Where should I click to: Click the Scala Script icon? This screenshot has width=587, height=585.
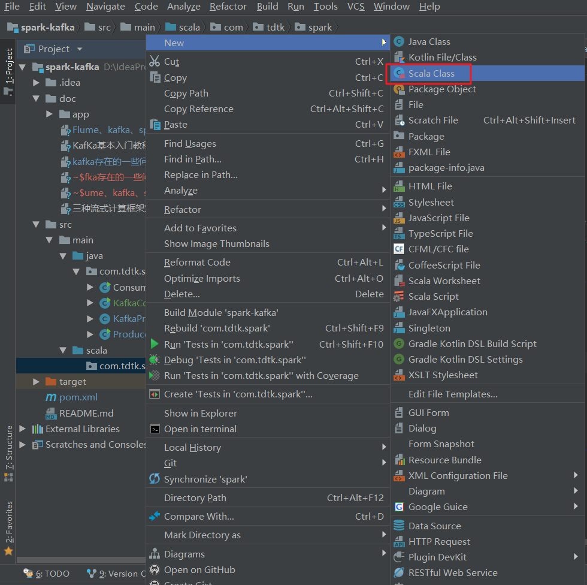(399, 297)
